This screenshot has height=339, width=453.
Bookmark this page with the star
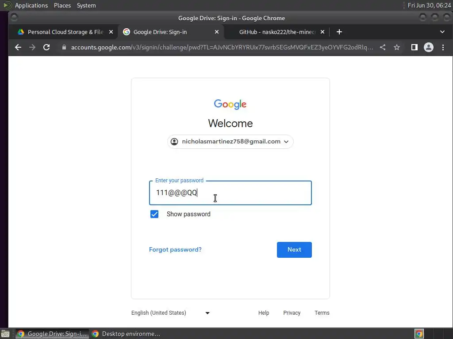(397, 47)
